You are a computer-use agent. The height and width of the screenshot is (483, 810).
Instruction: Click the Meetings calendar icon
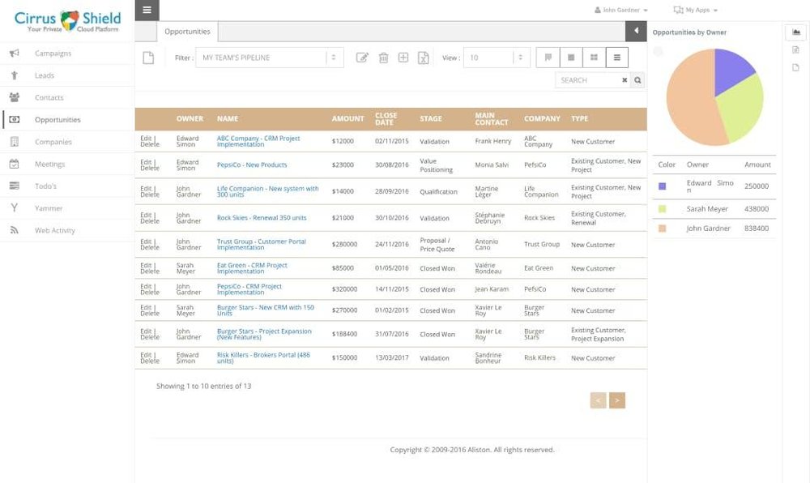(15, 164)
